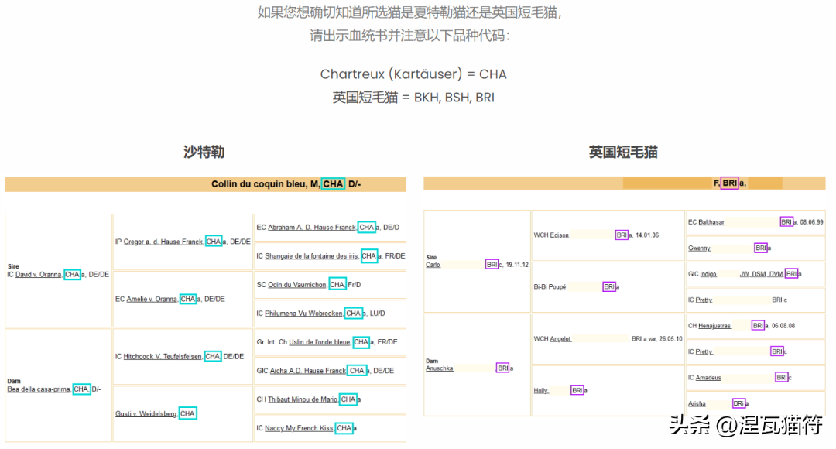Select the Bi-Bi Poupé link
This screenshot has width=836, height=449.
tap(550, 287)
